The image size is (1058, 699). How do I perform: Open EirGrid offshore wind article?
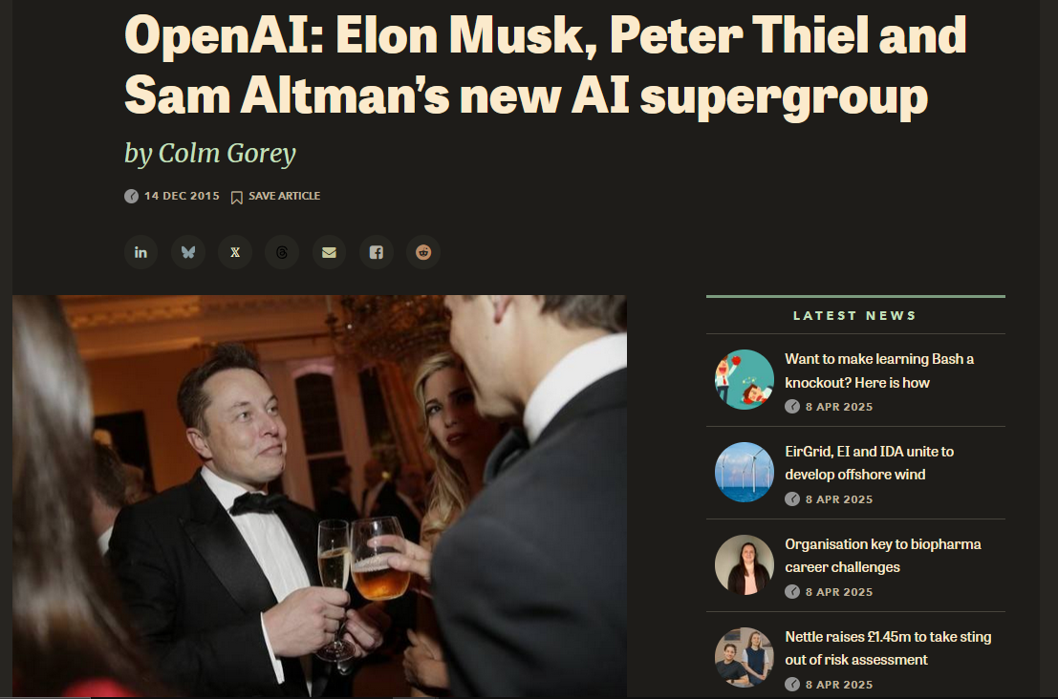click(x=869, y=463)
